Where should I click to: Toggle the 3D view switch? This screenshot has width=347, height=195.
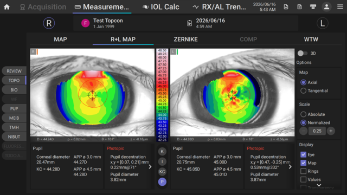click(303, 53)
